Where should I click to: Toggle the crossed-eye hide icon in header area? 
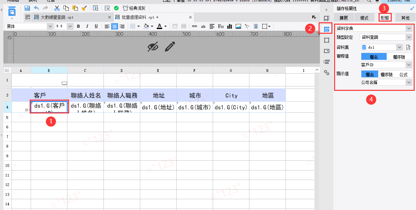[153, 47]
